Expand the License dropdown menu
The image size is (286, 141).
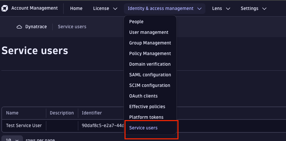(x=105, y=8)
